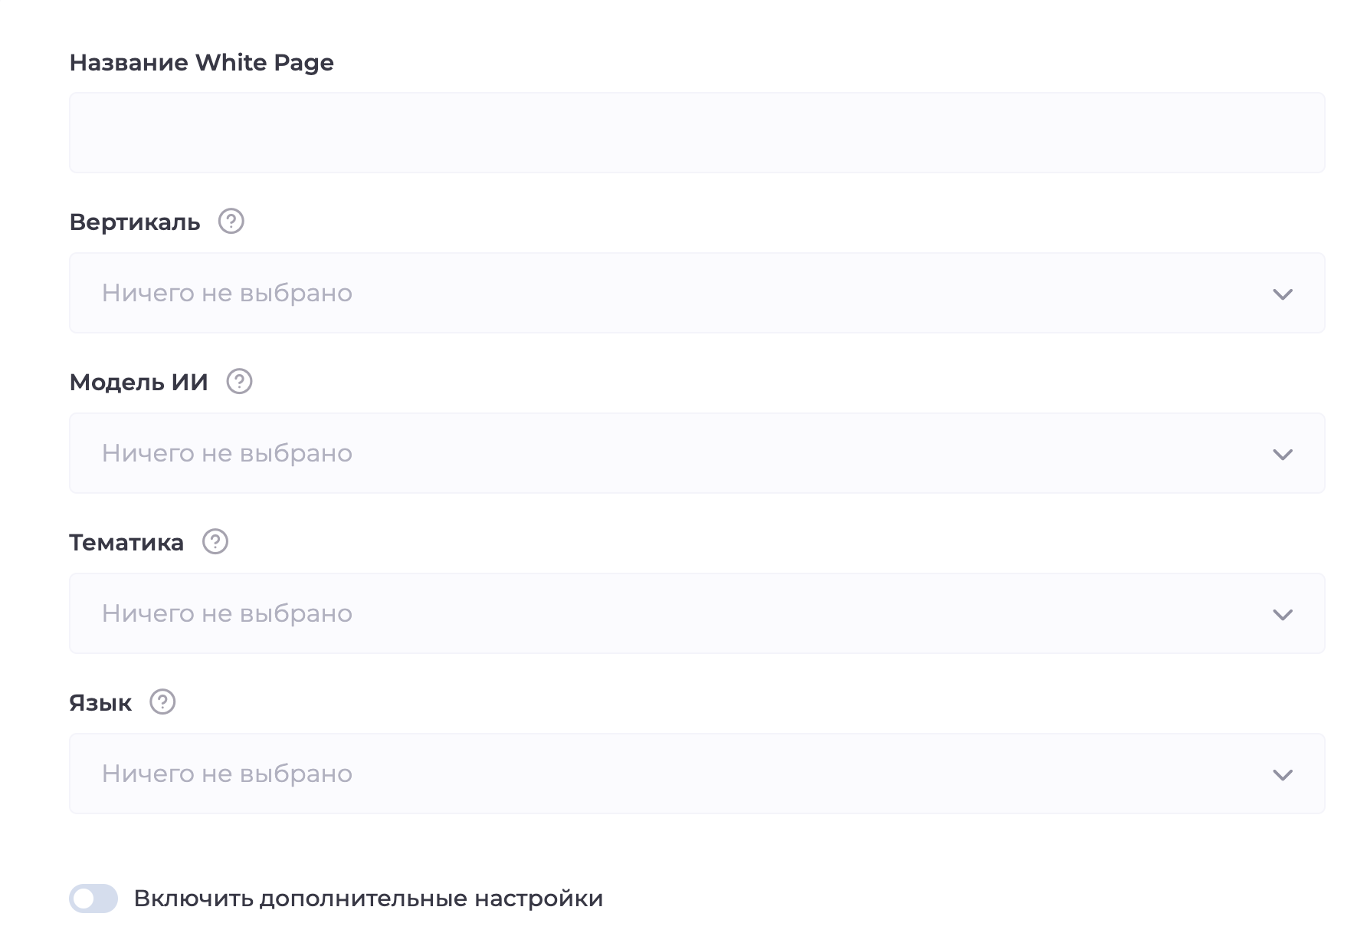Click the chevron arrow in Тематика dropdown
Viewport: 1367px width, 943px height.
click(1282, 615)
